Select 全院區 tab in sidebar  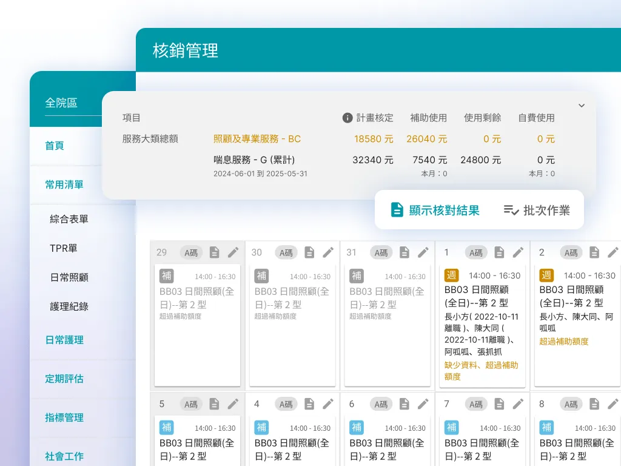61,103
